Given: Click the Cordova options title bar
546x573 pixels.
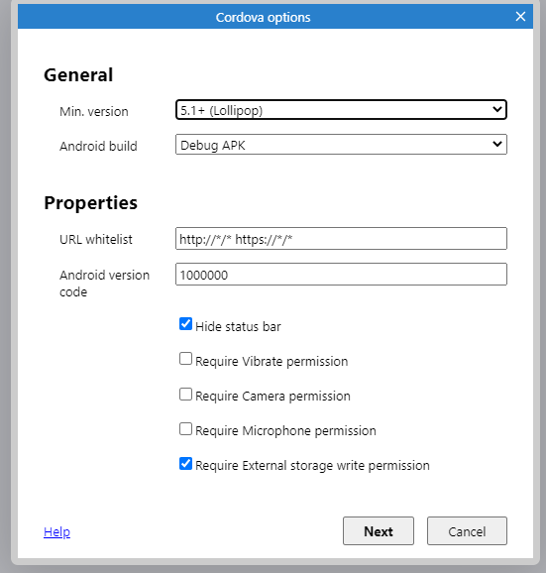Looking at the screenshot, I should point(263,17).
